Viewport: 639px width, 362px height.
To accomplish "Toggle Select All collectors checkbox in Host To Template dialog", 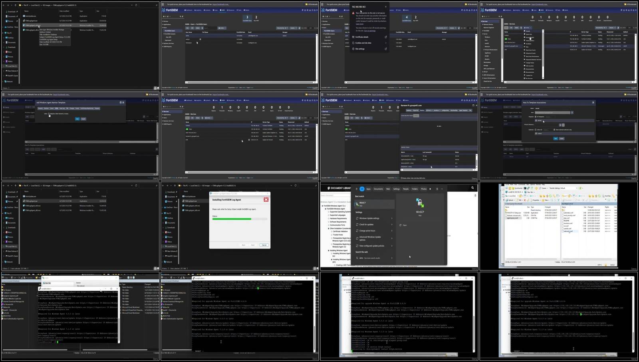I will (536, 130).
